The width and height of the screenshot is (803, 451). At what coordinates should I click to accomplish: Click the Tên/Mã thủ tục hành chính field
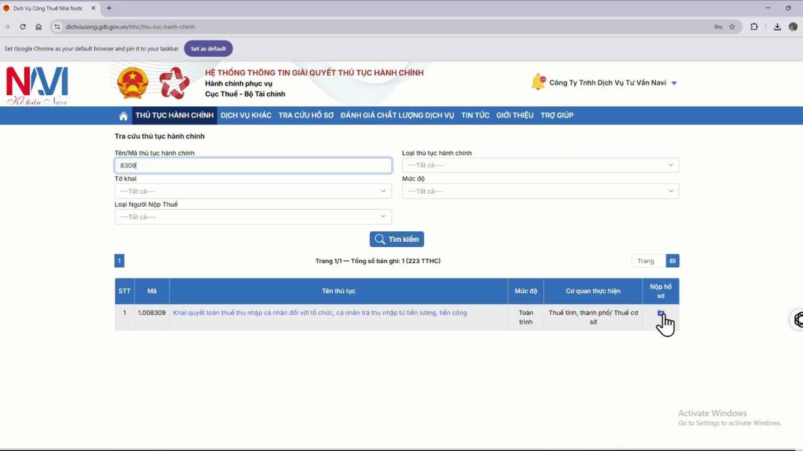pyautogui.click(x=253, y=166)
